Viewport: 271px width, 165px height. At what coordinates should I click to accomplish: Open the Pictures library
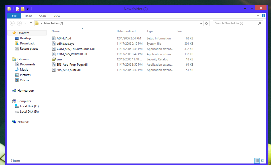point(25,75)
